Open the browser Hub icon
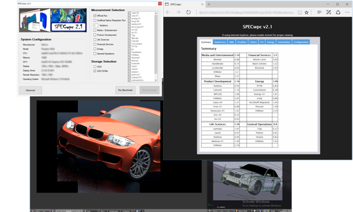353x212 pixels. (x=319, y=12)
